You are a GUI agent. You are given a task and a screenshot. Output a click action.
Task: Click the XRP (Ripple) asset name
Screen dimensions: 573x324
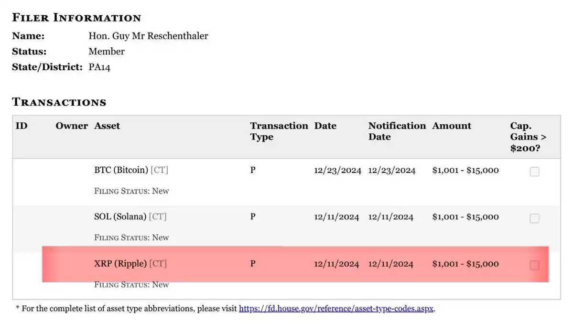tap(120, 263)
